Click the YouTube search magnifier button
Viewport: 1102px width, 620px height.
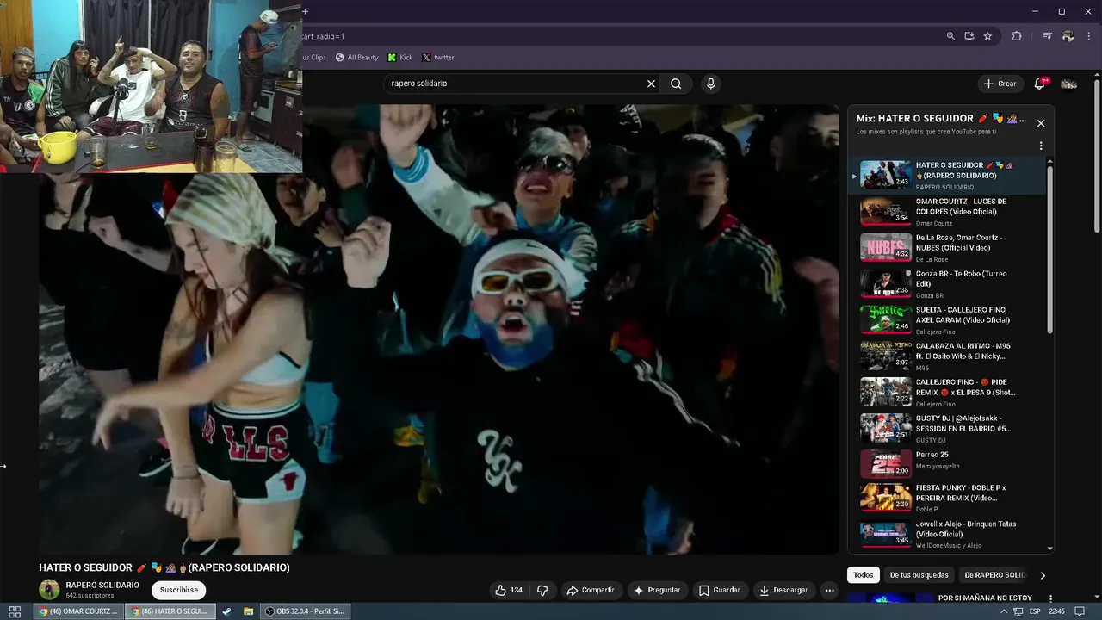point(676,84)
